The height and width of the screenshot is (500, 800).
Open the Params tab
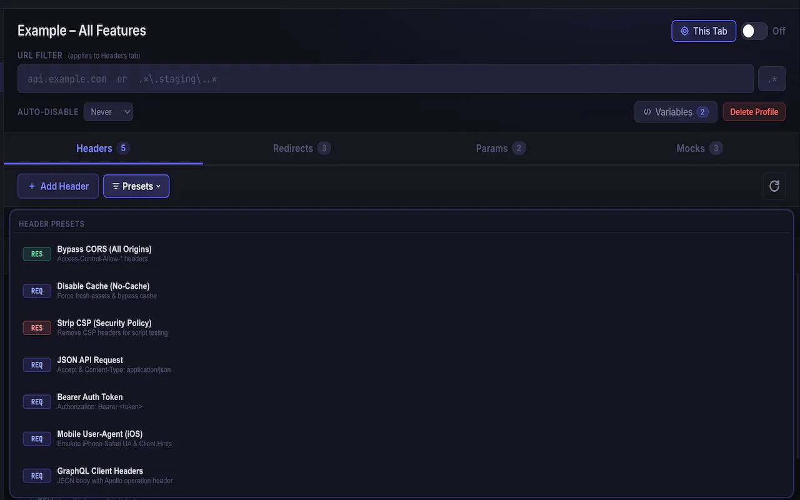click(501, 148)
